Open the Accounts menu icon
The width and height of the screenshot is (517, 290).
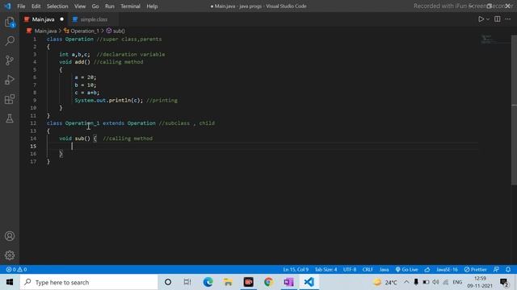point(10,236)
